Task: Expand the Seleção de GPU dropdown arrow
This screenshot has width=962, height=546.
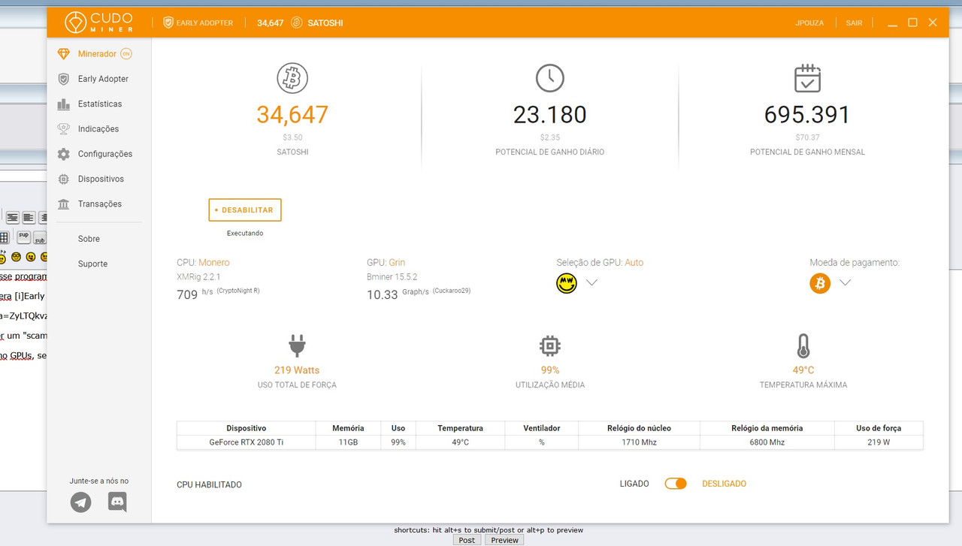Action: pyautogui.click(x=591, y=283)
